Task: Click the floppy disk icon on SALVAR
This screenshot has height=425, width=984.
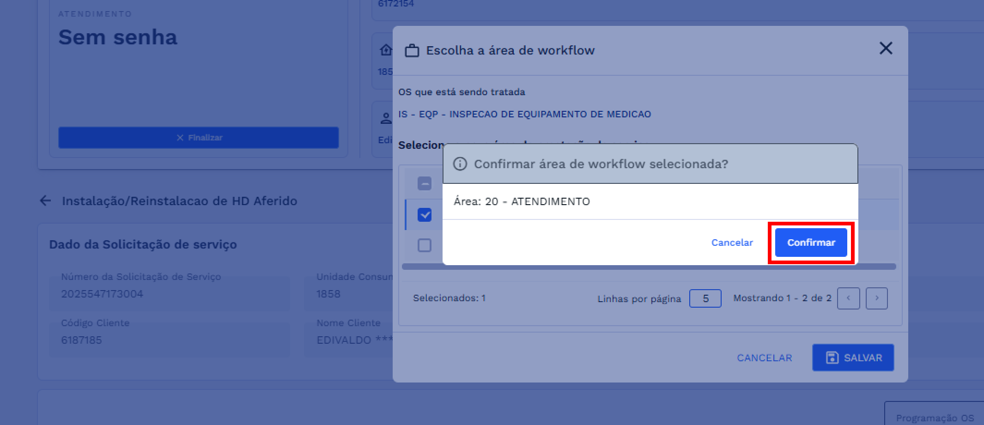Action: pyautogui.click(x=832, y=358)
